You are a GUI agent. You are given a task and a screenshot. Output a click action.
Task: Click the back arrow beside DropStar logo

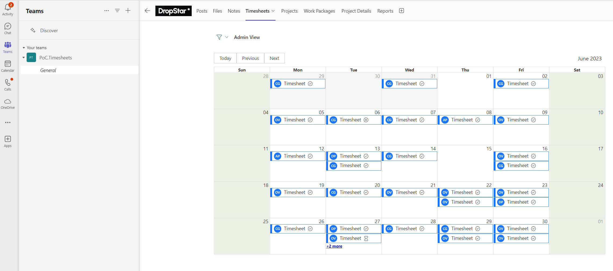pyautogui.click(x=147, y=11)
